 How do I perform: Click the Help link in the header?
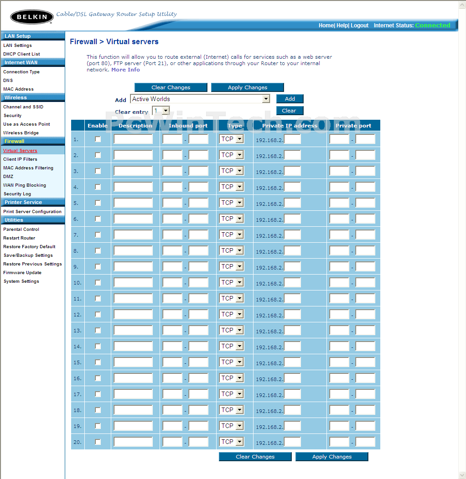pyautogui.click(x=342, y=25)
